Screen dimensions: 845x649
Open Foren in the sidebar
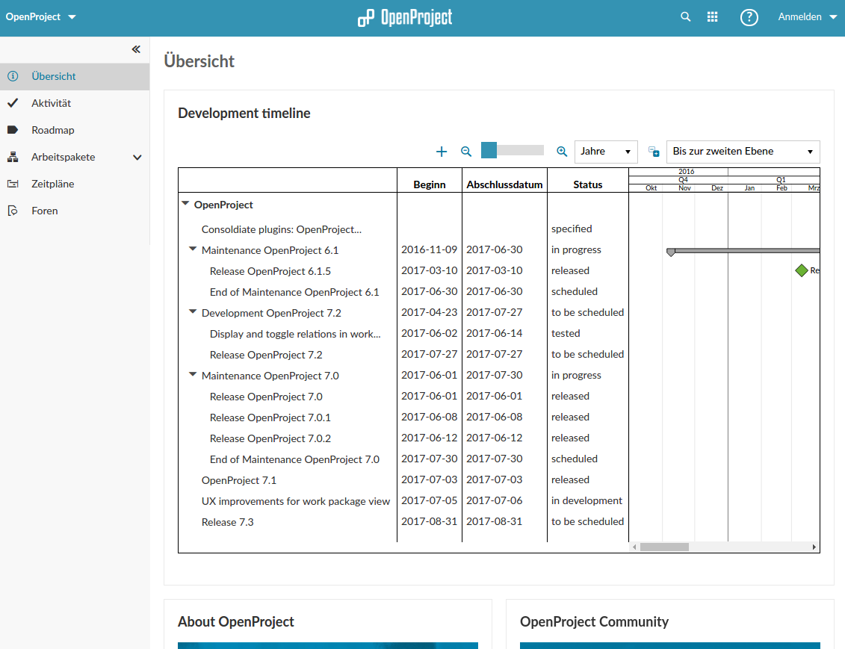coord(44,211)
